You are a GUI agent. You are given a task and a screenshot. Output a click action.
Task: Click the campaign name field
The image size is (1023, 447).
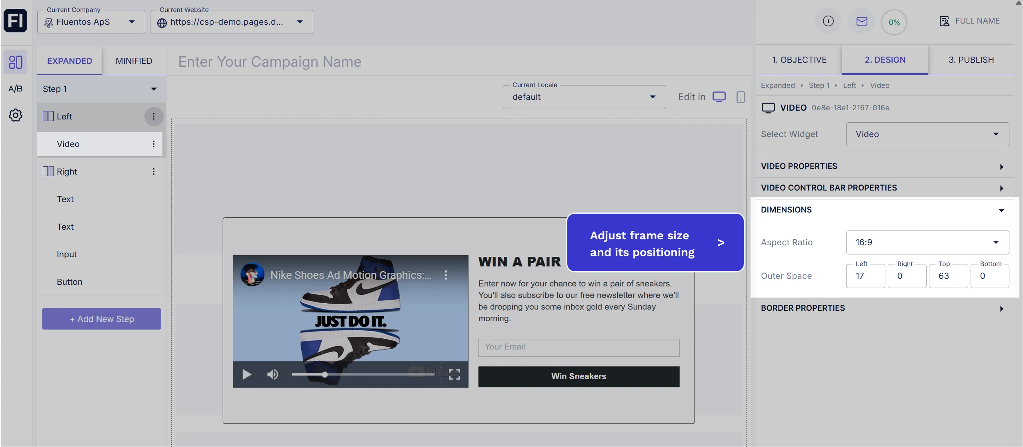(458, 62)
